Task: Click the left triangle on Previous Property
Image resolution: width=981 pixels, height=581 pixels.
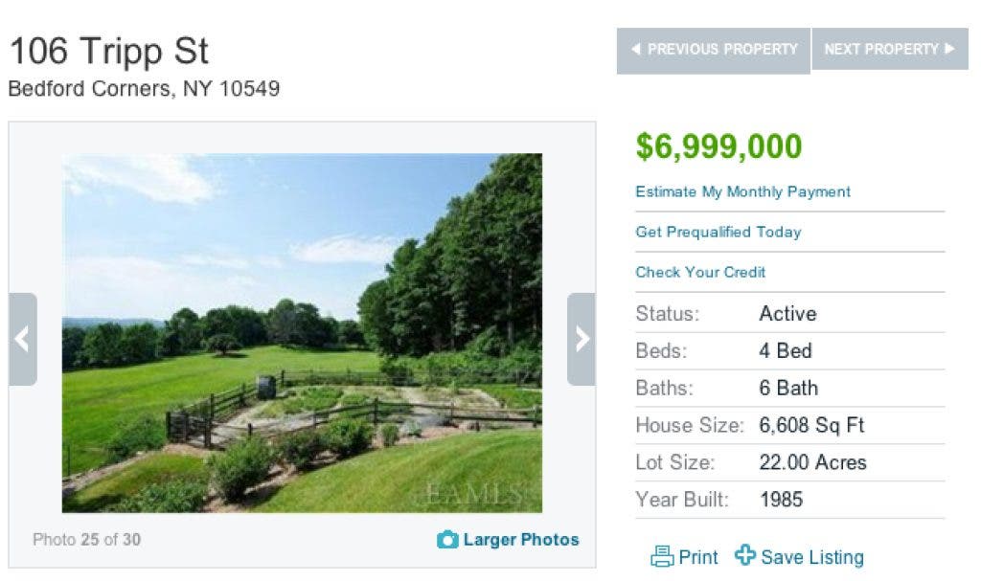Action: tap(635, 49)
